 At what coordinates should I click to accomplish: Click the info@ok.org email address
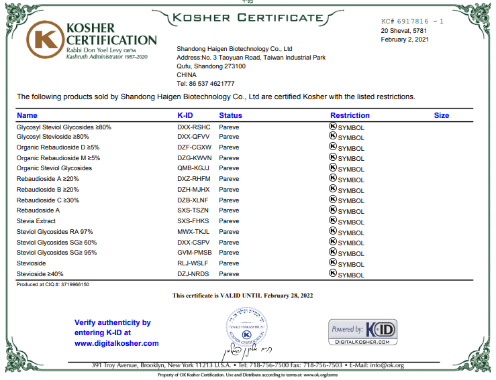[387, 365]
